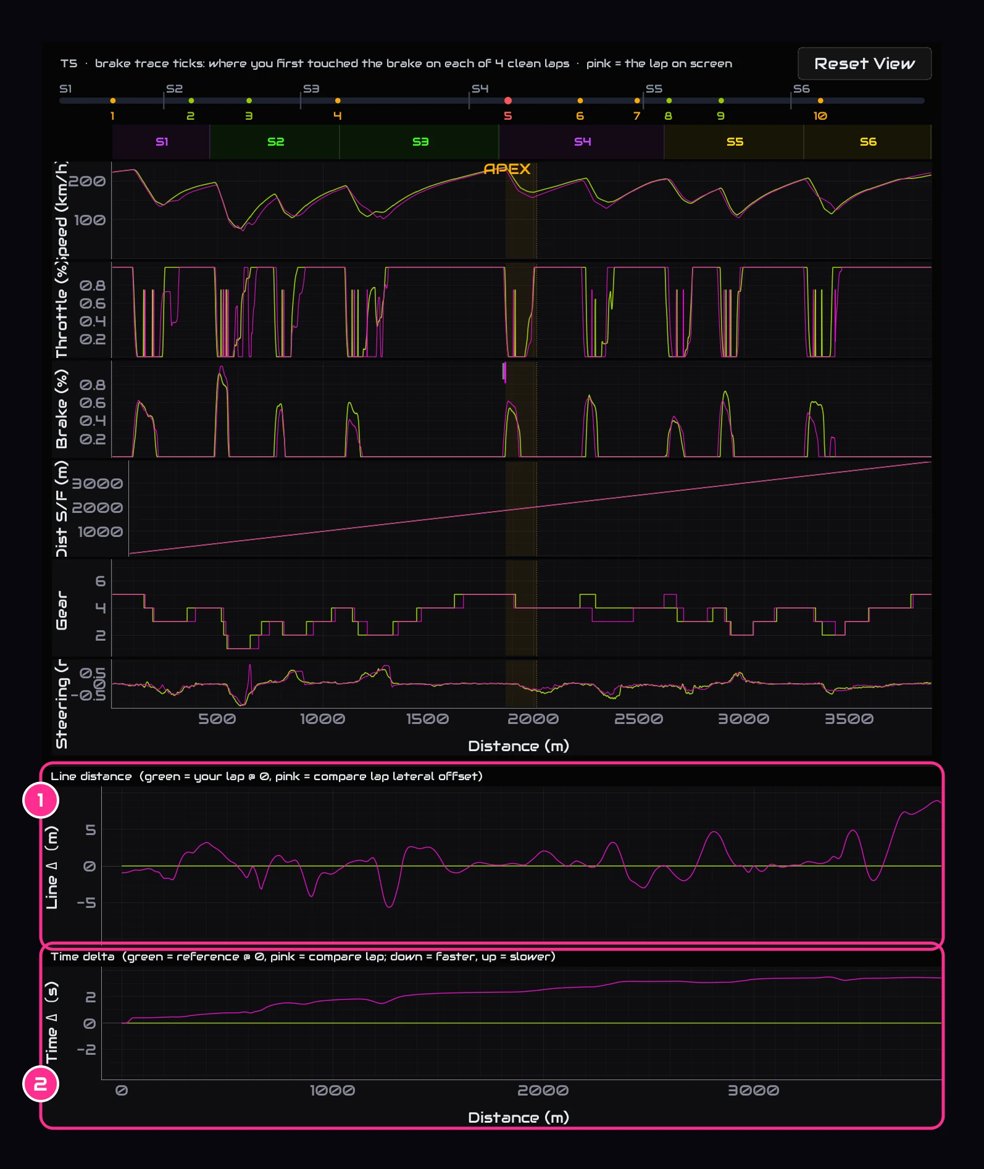Viewport: 984px width, 1169px height.
Task: Select corner marker 4 on track bar
Action: 337,101
